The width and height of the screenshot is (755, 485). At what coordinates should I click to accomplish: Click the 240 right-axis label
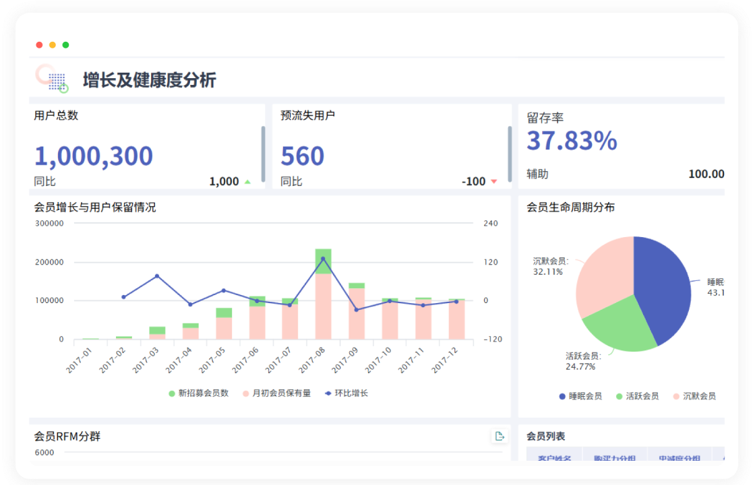[x=491, y=223]
